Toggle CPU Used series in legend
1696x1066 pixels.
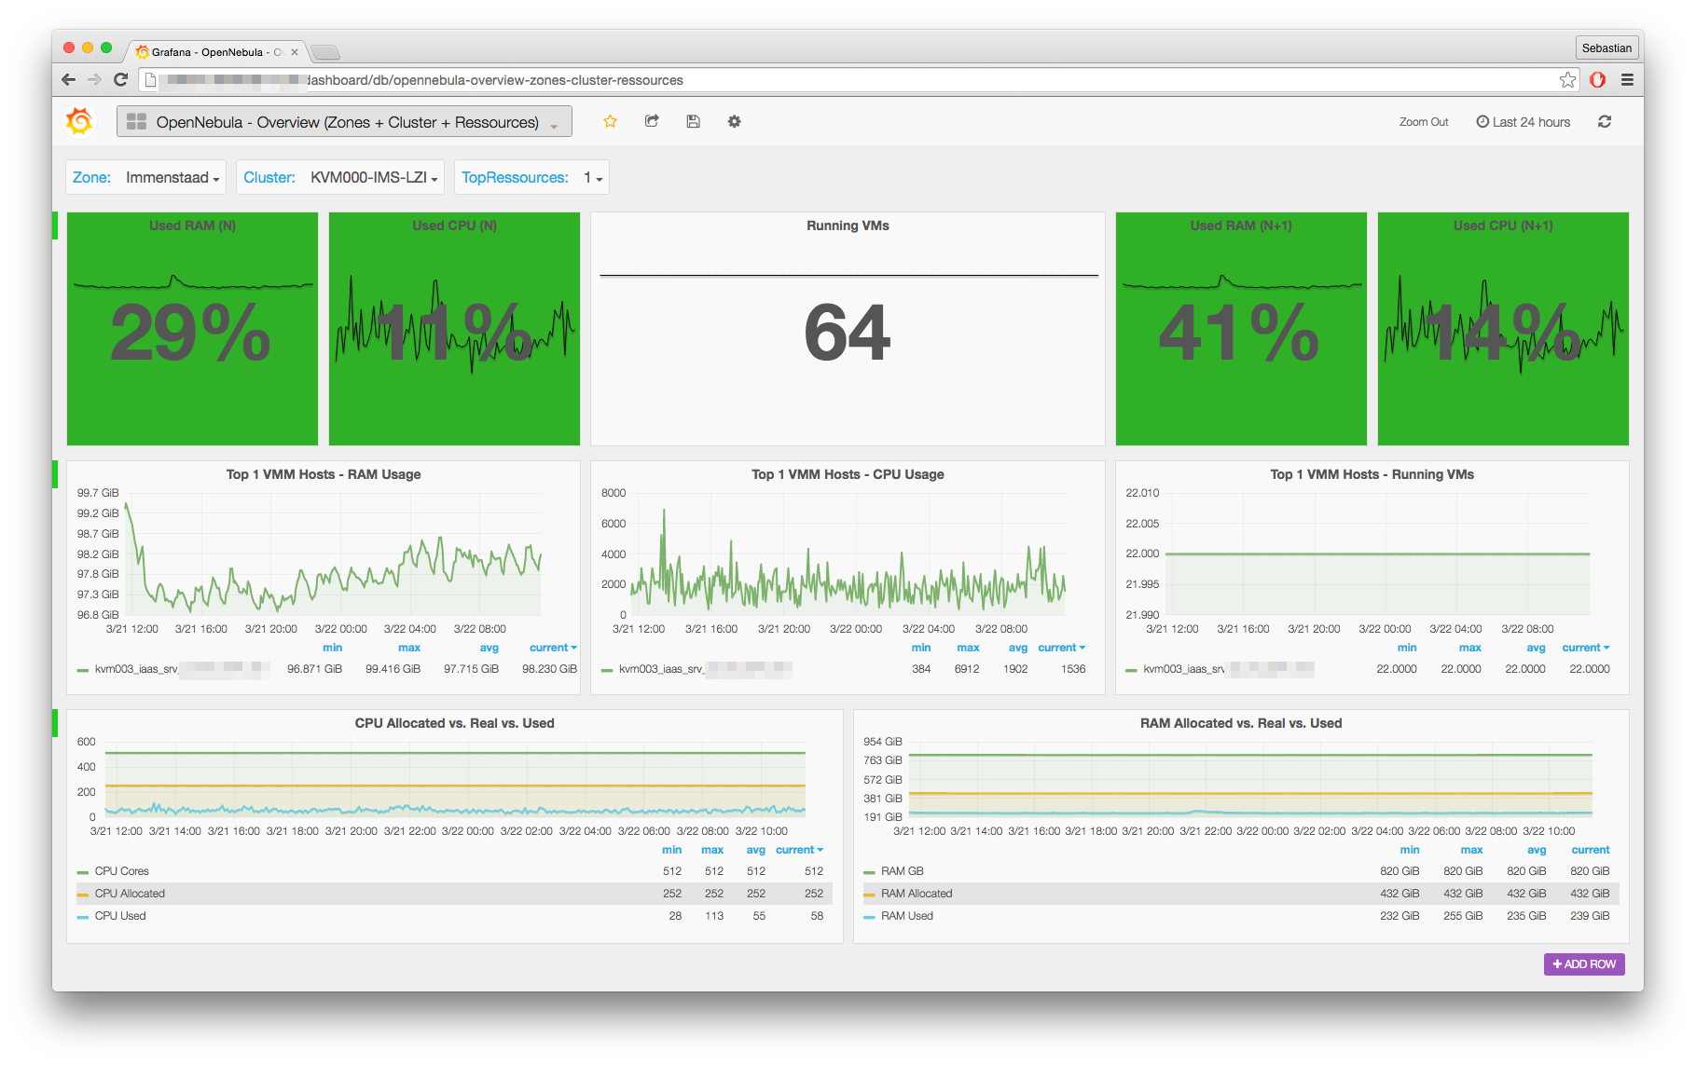pyautogui.click(x=120, y=916)
